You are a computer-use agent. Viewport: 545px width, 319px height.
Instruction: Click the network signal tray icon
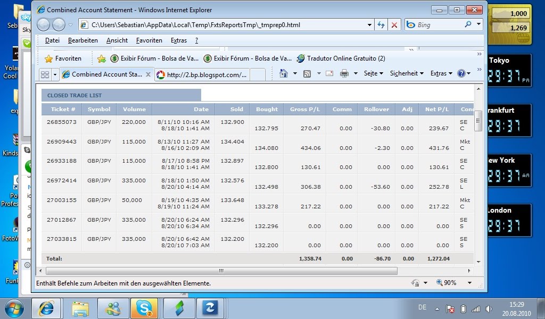click(475, 309)
